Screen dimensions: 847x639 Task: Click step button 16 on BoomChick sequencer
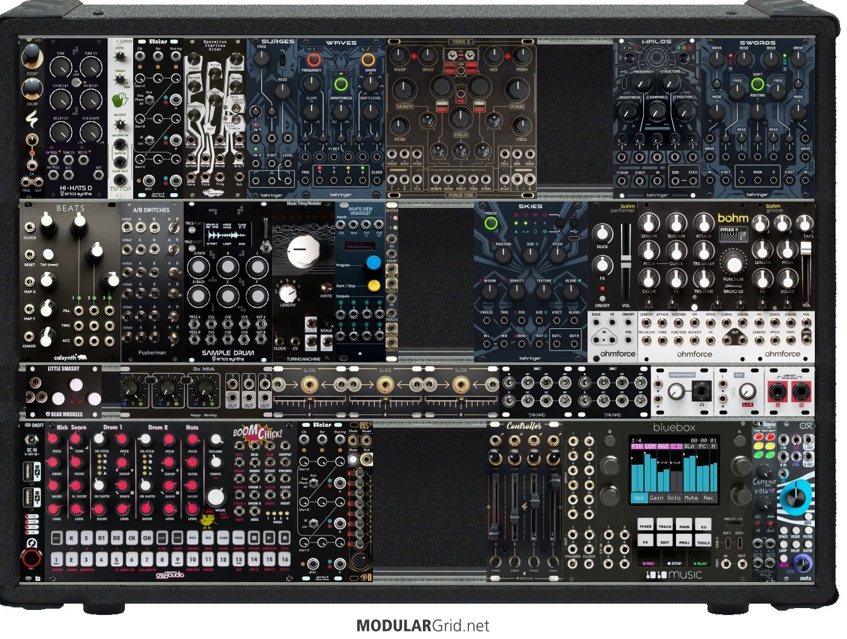pos(285,559)
